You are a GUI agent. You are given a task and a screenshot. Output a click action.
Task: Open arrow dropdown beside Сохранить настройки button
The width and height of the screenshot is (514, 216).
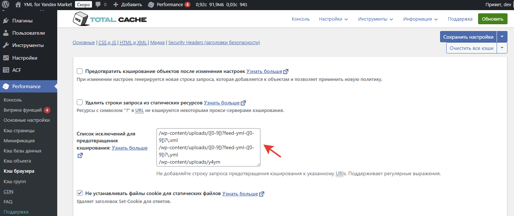(x=502, y=37)
